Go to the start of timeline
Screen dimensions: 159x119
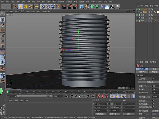(x=66, y=96)
